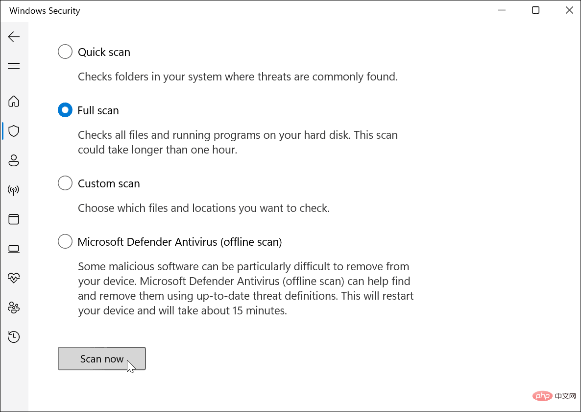Open App & browser control

(x=14, y=219)
